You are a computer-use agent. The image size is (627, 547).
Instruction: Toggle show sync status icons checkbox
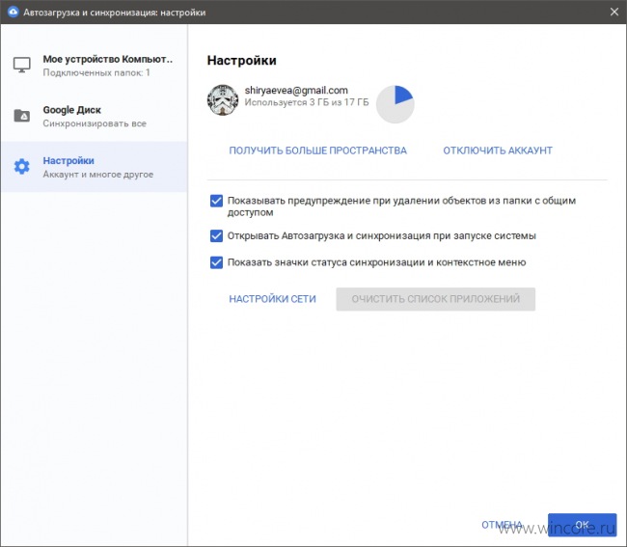(x=216, y=262)
